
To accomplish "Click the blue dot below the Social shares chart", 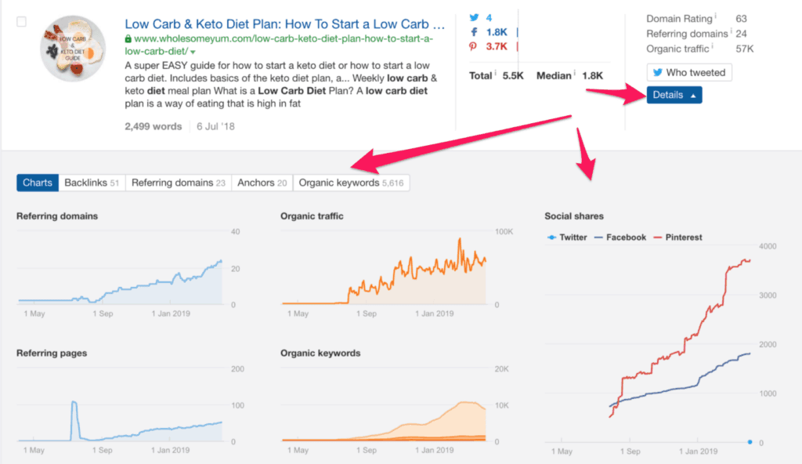I will tap(749, 441).
